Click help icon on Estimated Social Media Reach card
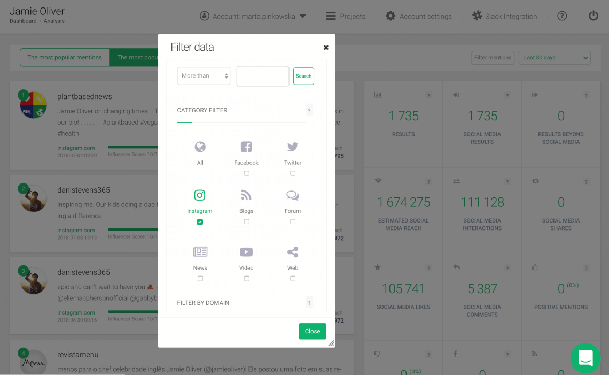The height and width of the screenshot is (375, 609). (428, 182)
